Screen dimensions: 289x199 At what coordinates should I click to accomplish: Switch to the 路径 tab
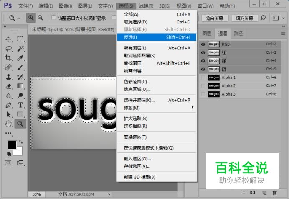(238, 34)
